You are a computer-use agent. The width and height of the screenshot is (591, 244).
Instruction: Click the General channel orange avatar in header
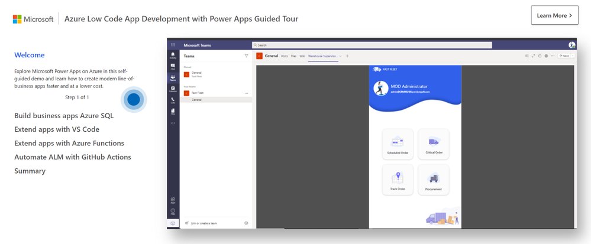point(259,56)
